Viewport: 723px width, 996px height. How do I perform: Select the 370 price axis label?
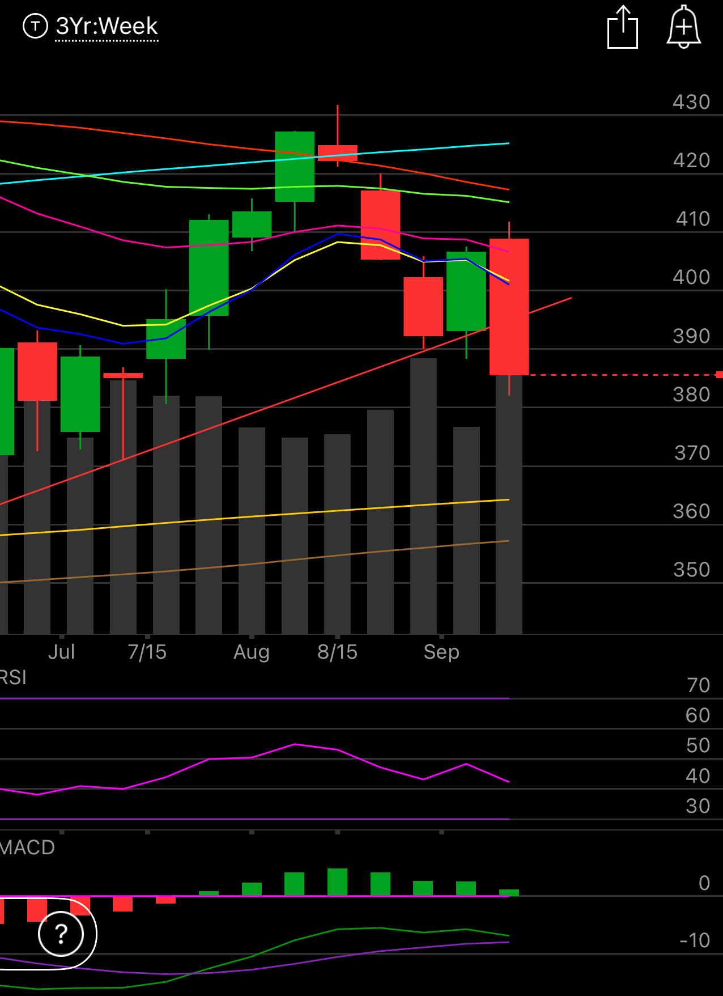pos(692,453)
